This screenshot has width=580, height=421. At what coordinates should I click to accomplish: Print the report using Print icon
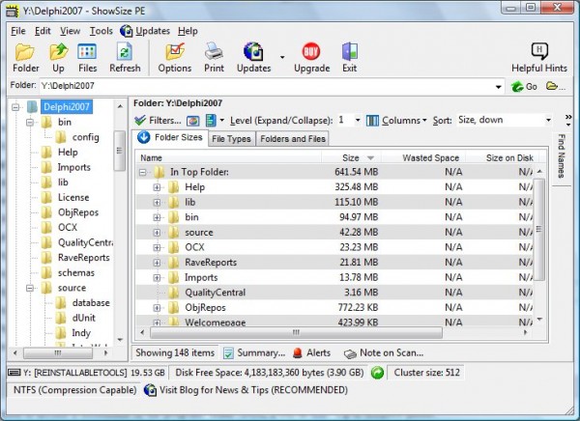point(214,57)
